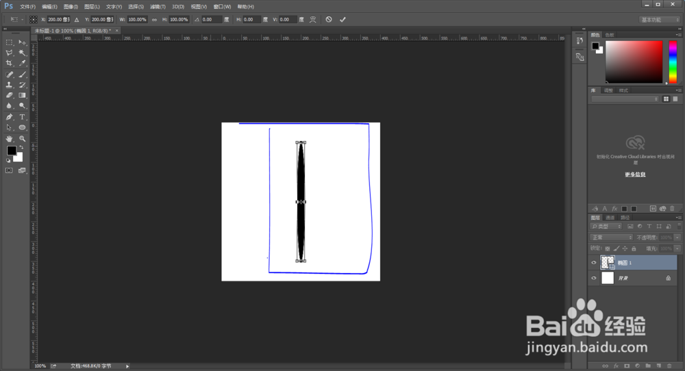This screenshot has height=371, width=685.
Task: Select the Hand tool
Action: tap(9, 139)
